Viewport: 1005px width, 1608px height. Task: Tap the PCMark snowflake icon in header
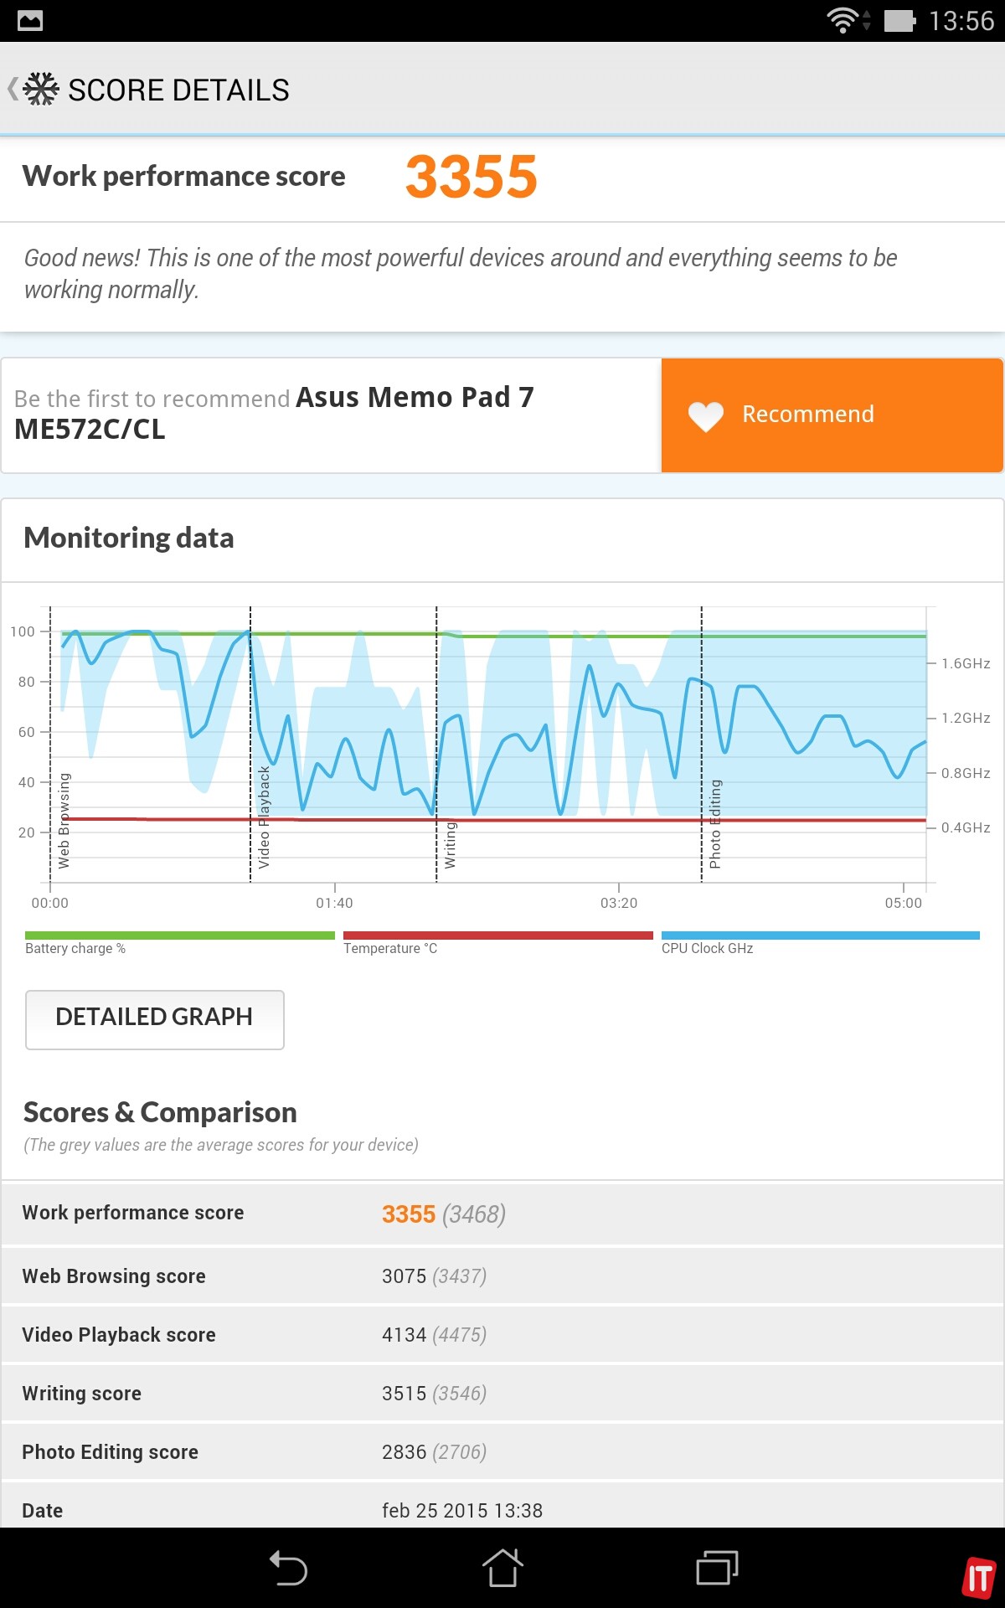pos(41,89)
